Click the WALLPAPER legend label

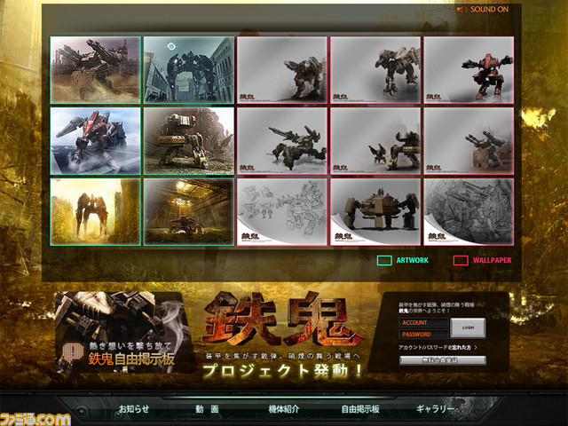pos(492,260)
